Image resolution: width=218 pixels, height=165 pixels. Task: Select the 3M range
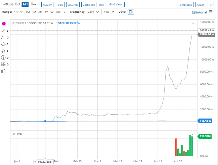click(34, 12)
